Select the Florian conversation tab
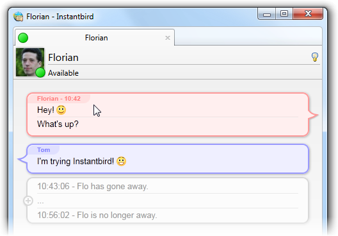The image size is (338, 236). coord(95,38)
